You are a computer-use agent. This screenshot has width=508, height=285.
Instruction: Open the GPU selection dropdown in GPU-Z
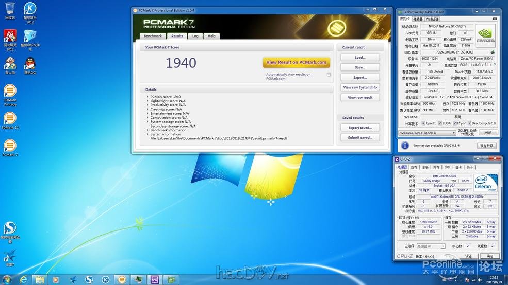pos(427,133)
